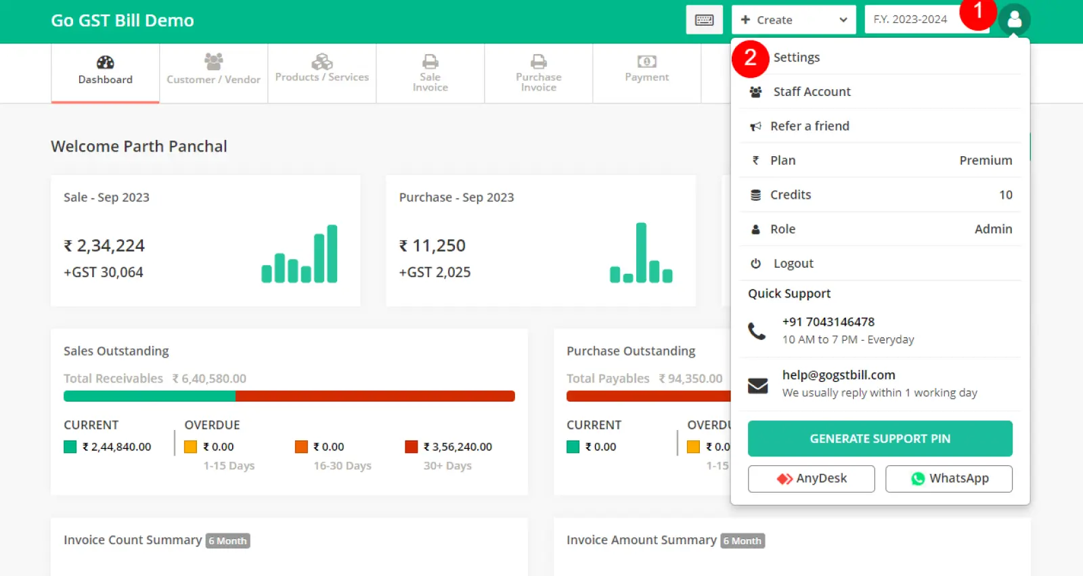The width and height of the screenshot is (1083, 576).
Task: Click the Logout power icon
Action: point(756,264)
